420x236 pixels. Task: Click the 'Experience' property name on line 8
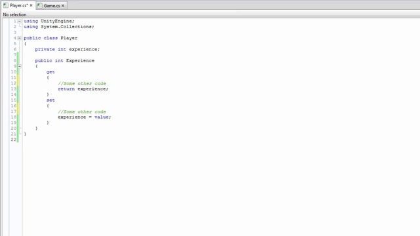coord(80,60)
